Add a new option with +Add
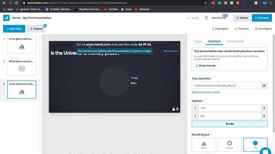The image size is (275, 154). tap(229, 124)
